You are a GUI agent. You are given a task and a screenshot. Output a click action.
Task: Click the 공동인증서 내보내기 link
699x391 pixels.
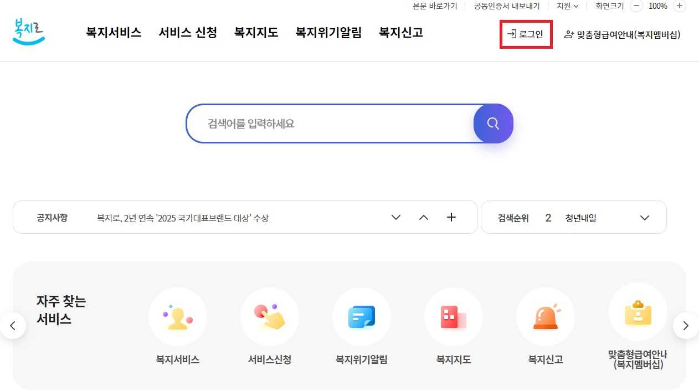tap(506, 6)
